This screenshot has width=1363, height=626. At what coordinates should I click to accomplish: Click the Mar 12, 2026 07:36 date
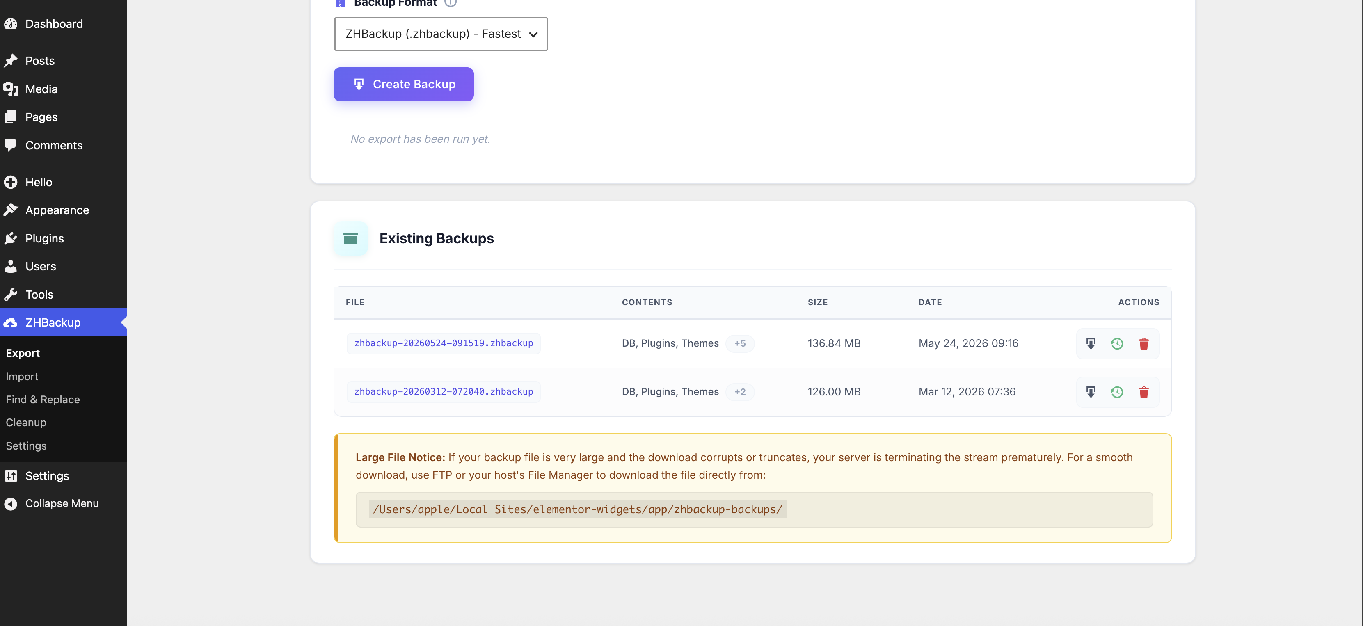click(967, 392)
